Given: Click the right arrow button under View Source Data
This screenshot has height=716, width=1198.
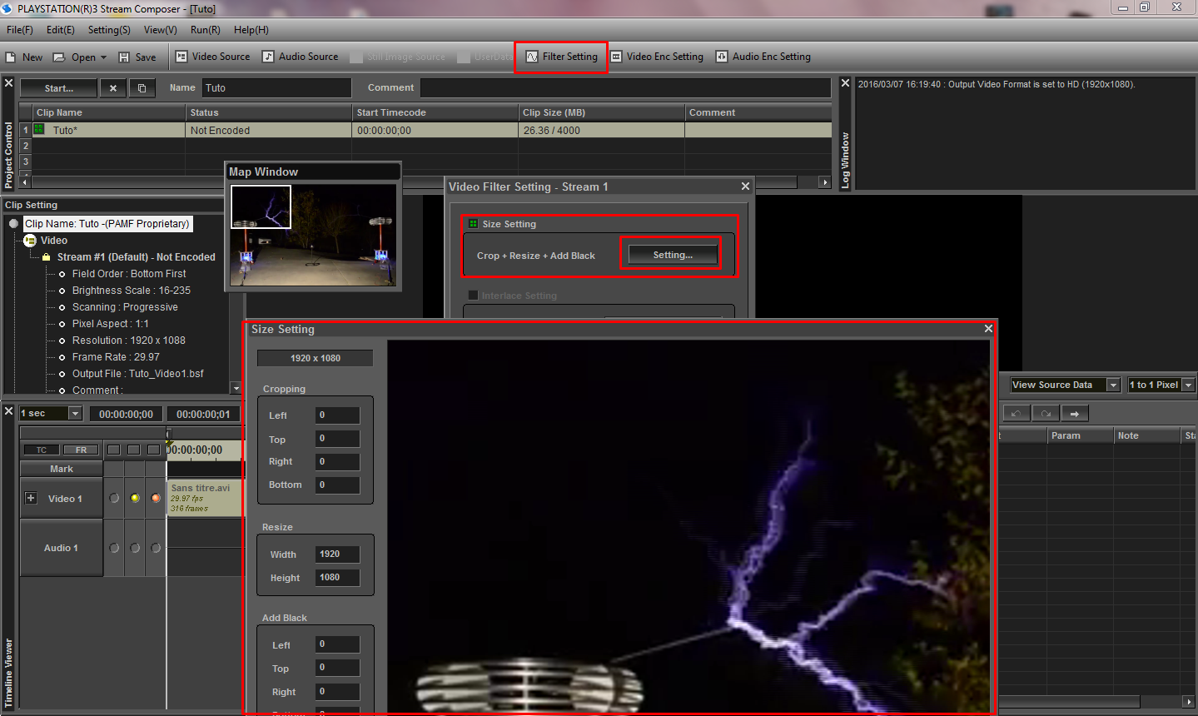Looking at the screenshot, I should coord(1075,414).
